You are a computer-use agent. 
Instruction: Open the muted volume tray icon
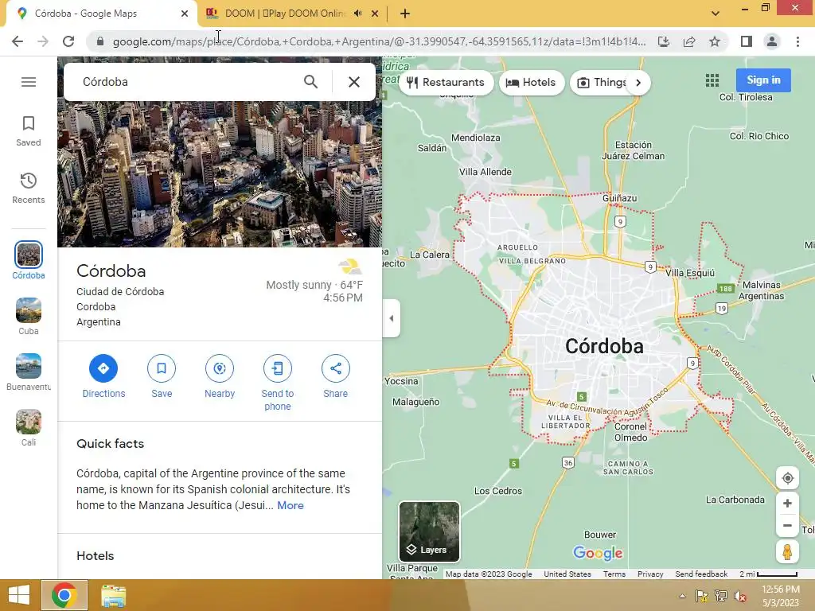coord(739,596)
